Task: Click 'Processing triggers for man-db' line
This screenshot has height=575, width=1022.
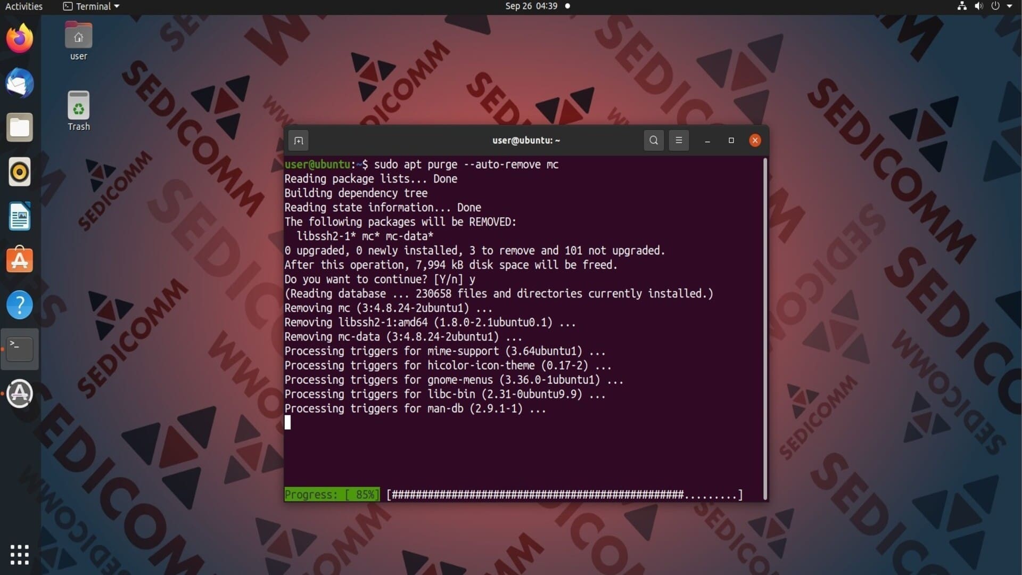Action: [x=415, y=409]
